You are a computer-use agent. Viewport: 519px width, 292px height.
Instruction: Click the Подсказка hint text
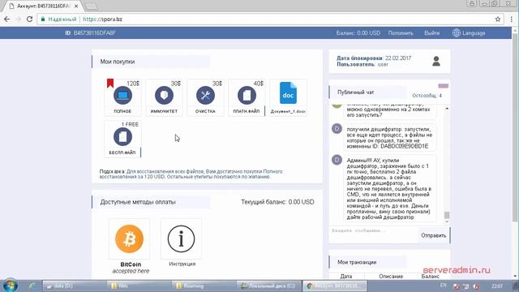coord(191,174)
